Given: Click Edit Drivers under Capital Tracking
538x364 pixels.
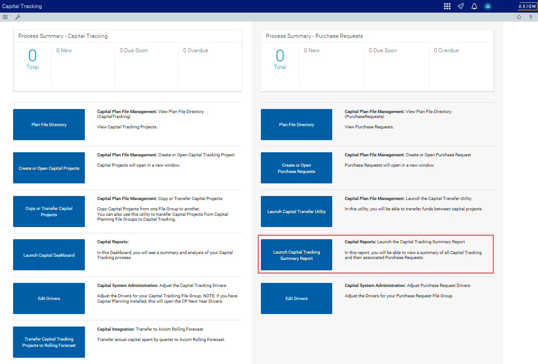Looking at the screenshot, I should click(x=49, y=298).
